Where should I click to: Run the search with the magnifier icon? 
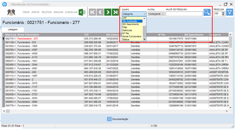[207, 12]
